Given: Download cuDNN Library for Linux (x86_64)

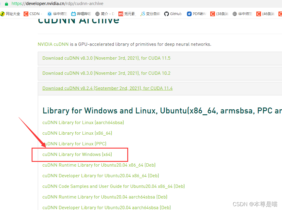Looking at the screenshot, I should [77, 133].
